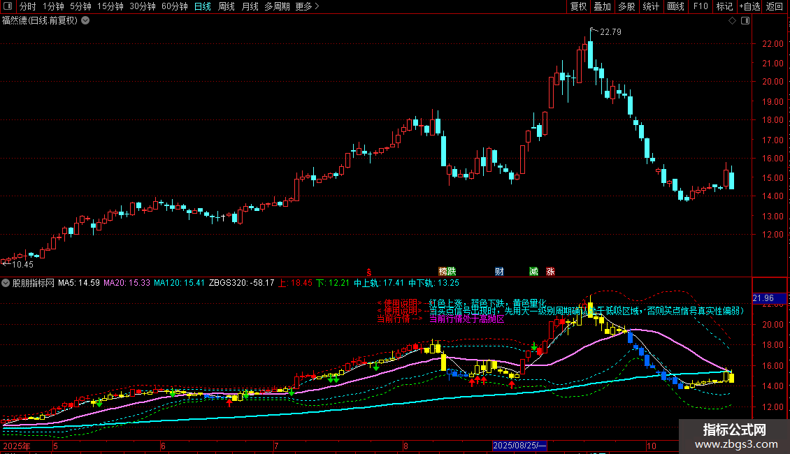Click the 福然德(日线.前复权) chart title
This screenshot has width=790, height=454.
[x=40, y=21]
